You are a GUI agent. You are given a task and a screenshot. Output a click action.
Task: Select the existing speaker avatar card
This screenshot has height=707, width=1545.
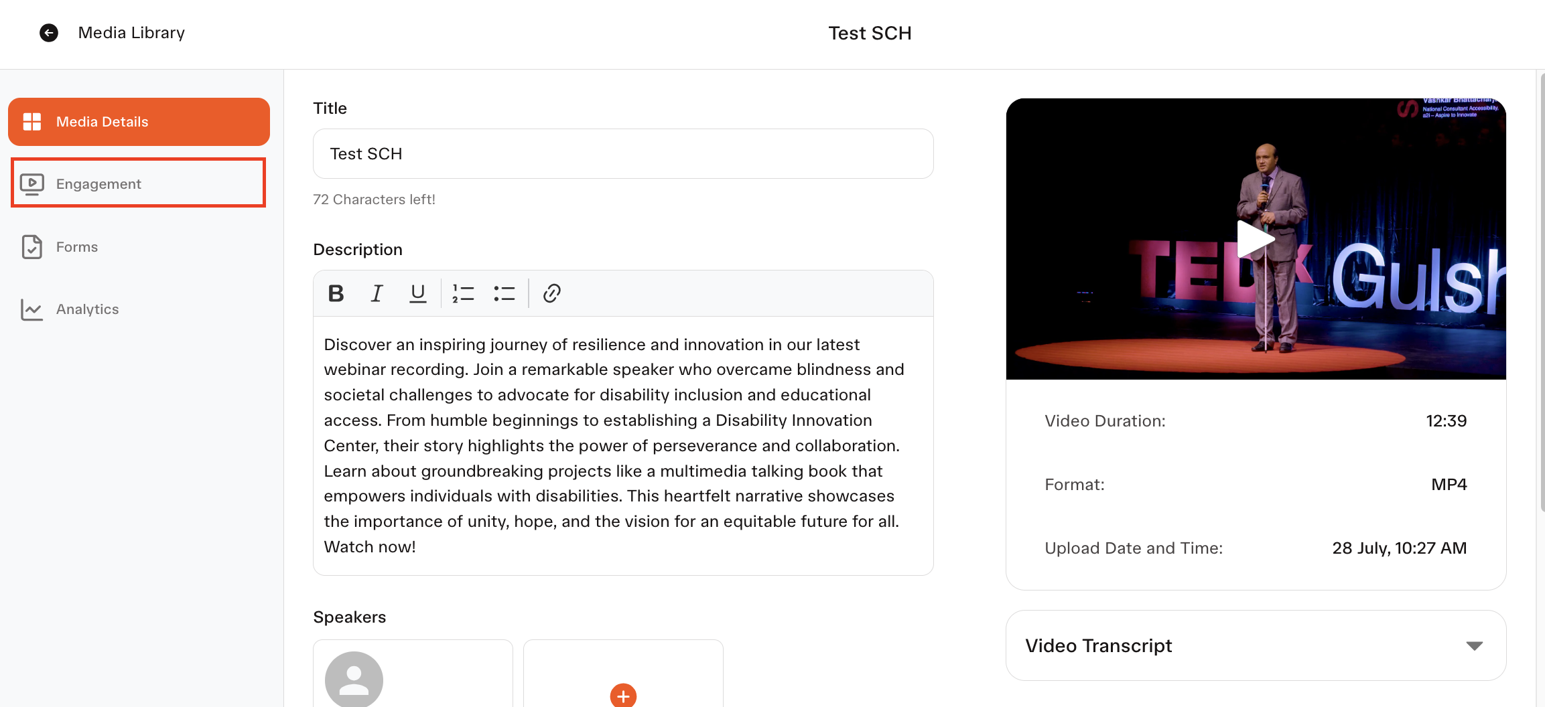point(413,674)
